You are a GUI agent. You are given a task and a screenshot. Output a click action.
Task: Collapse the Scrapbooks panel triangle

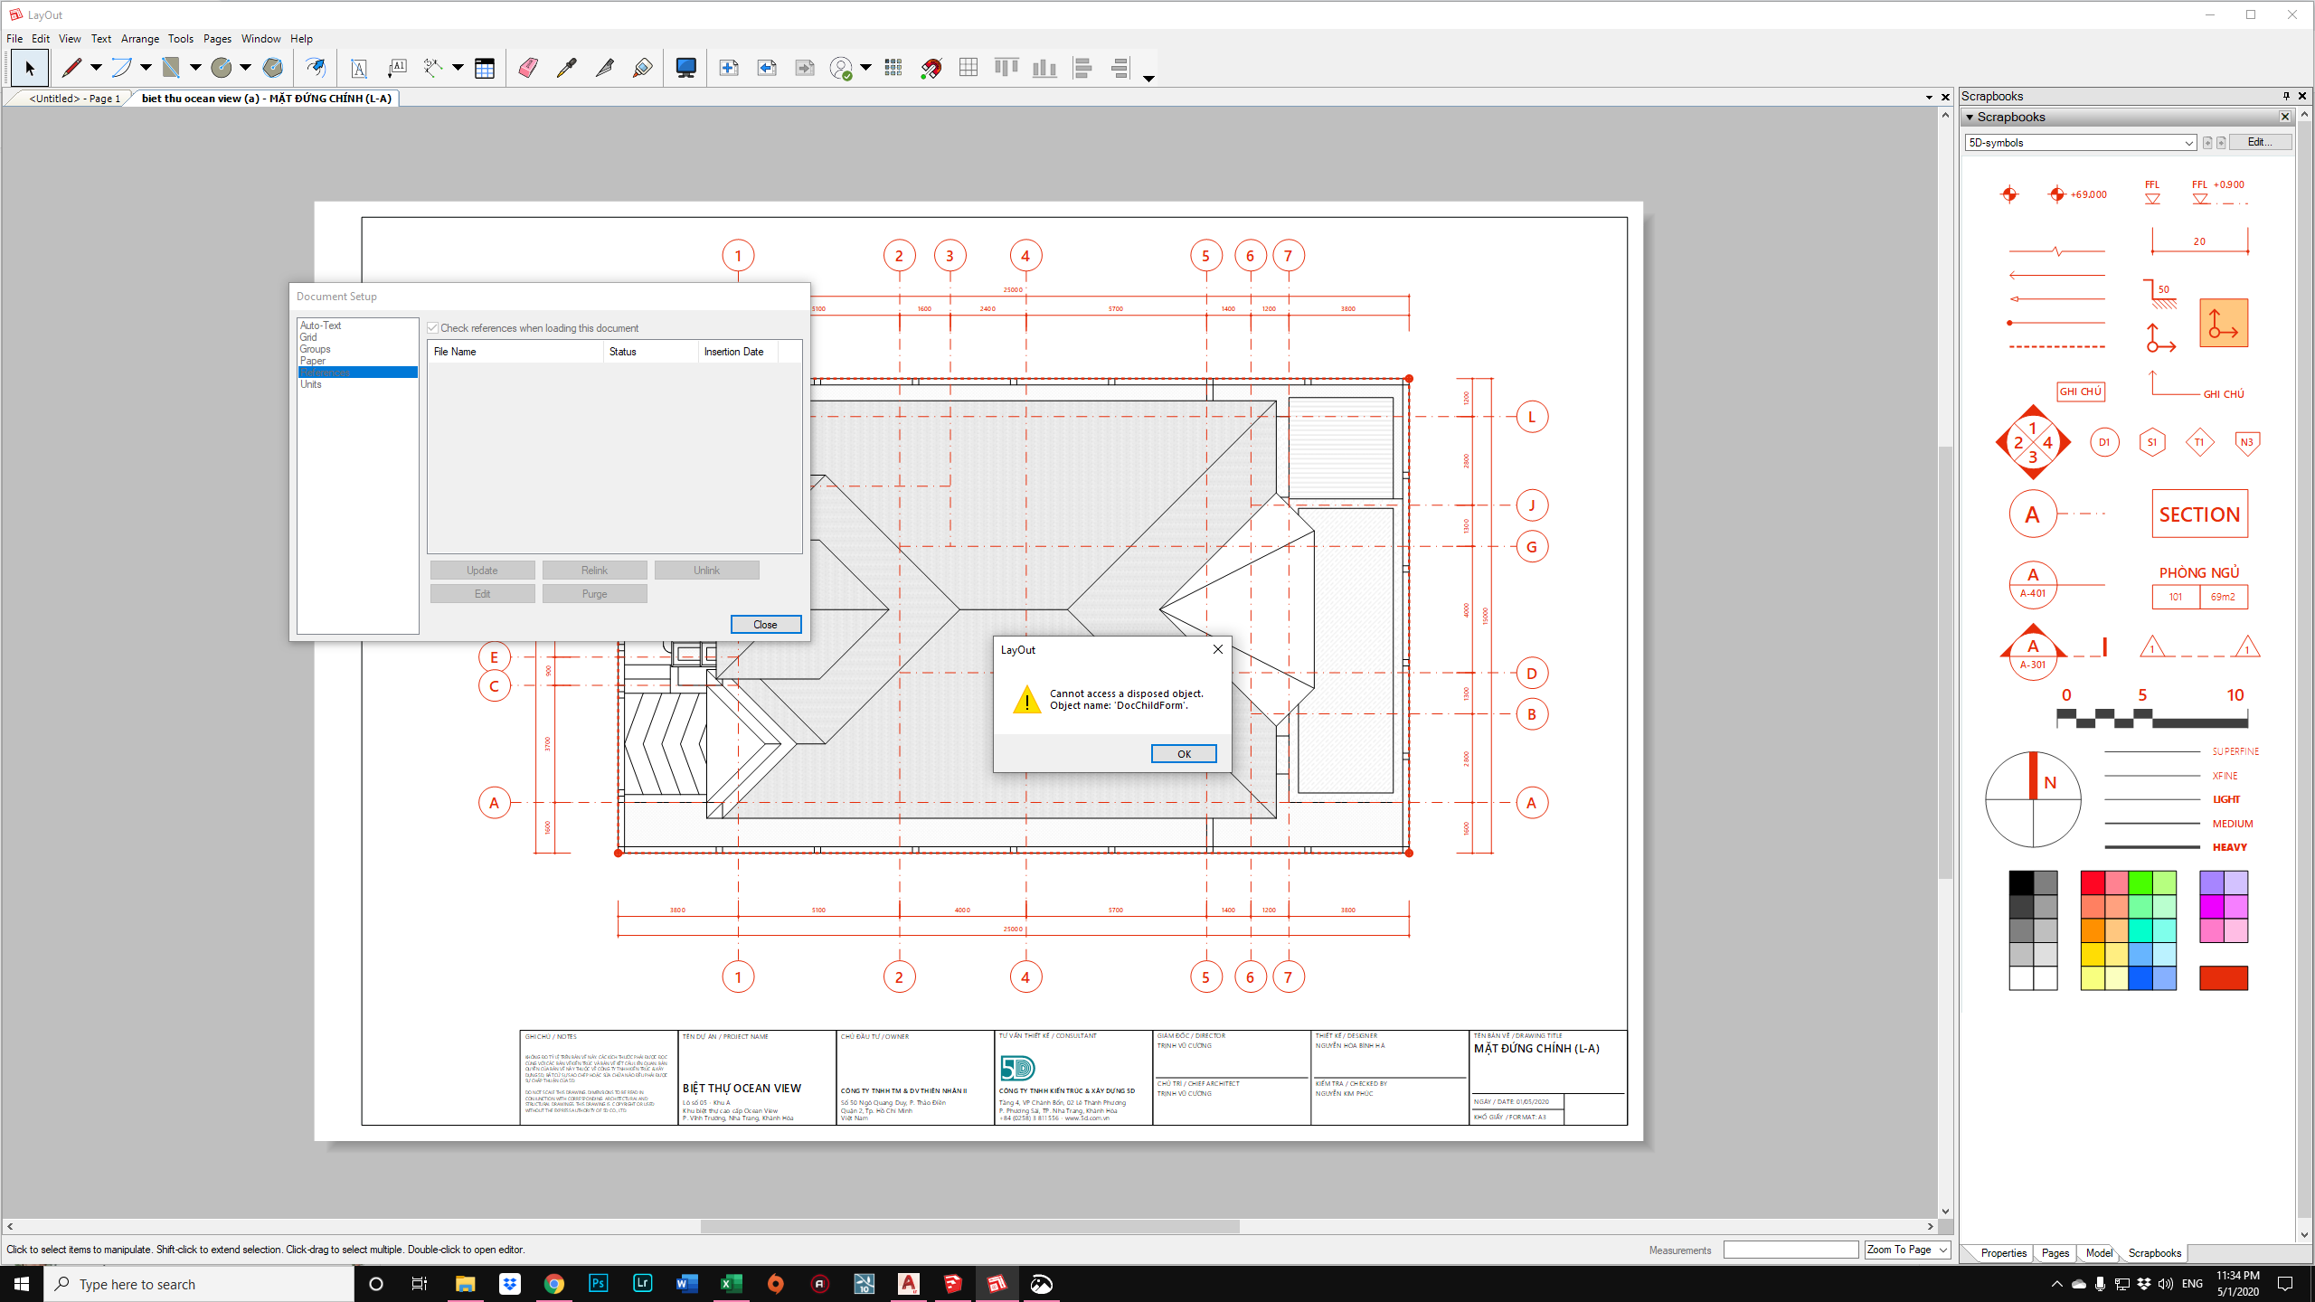(1970, 118)
